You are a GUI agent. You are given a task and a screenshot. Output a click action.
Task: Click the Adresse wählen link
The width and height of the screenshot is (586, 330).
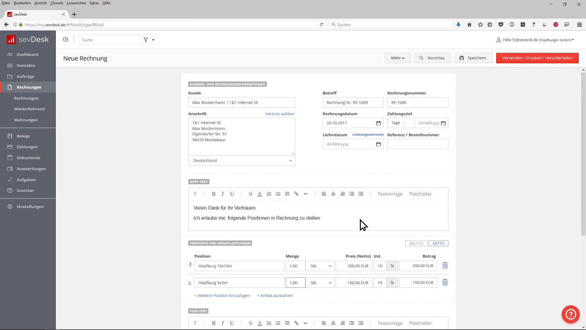279,114
